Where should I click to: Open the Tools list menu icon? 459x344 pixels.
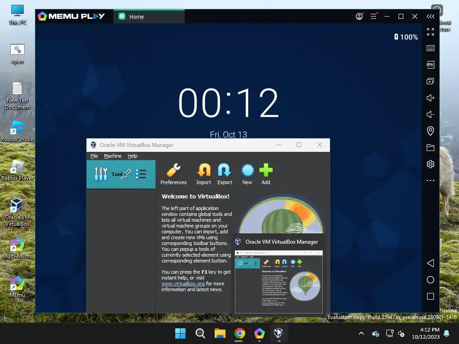point(141,174)
